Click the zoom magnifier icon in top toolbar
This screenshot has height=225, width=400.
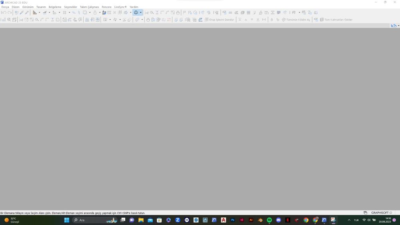point(152,12)
